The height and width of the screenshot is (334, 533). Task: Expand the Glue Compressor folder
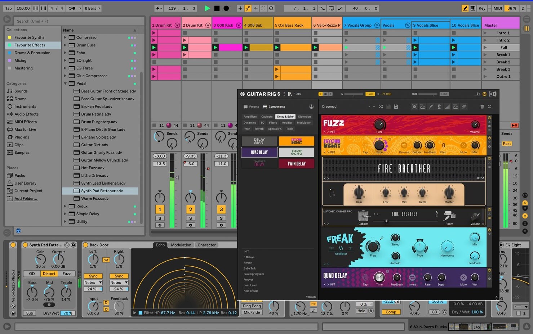[65, 76]
